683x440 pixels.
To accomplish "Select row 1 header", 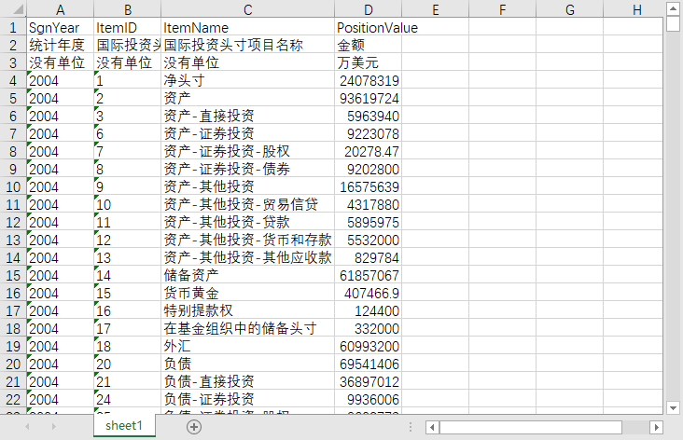I will point(13,27).
